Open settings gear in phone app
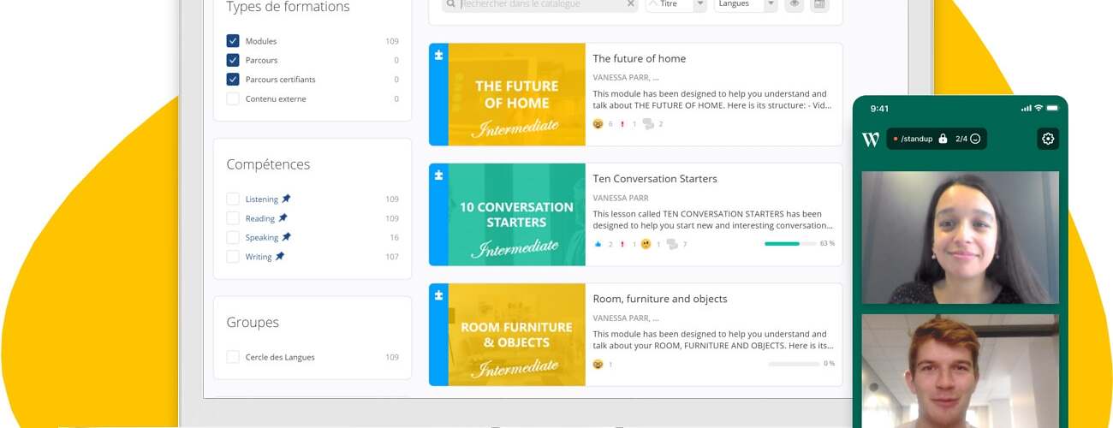The width and height of the screenshot is (1113, 428). (x=1048, y=139)
